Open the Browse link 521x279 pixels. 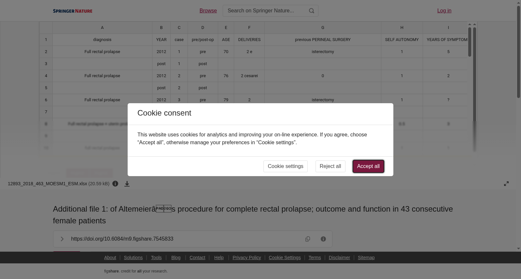click(x=208, y=11)
